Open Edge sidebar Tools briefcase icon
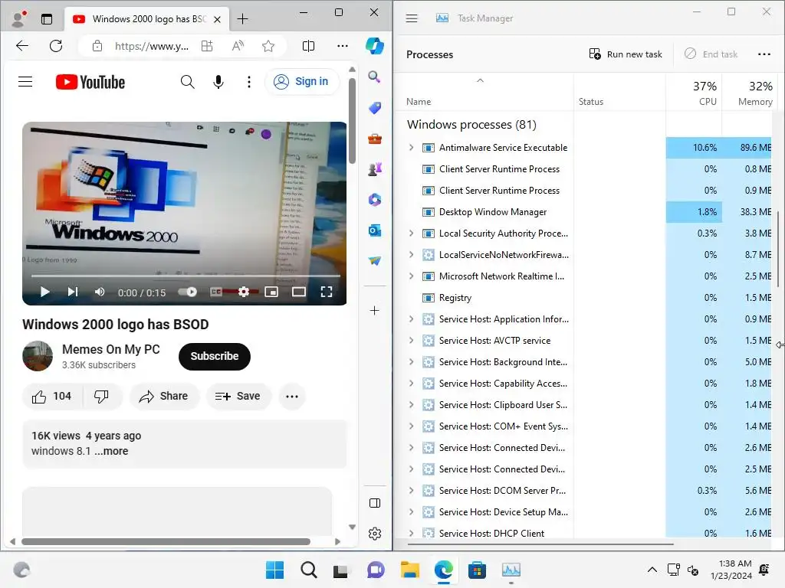 pos(374,139)
